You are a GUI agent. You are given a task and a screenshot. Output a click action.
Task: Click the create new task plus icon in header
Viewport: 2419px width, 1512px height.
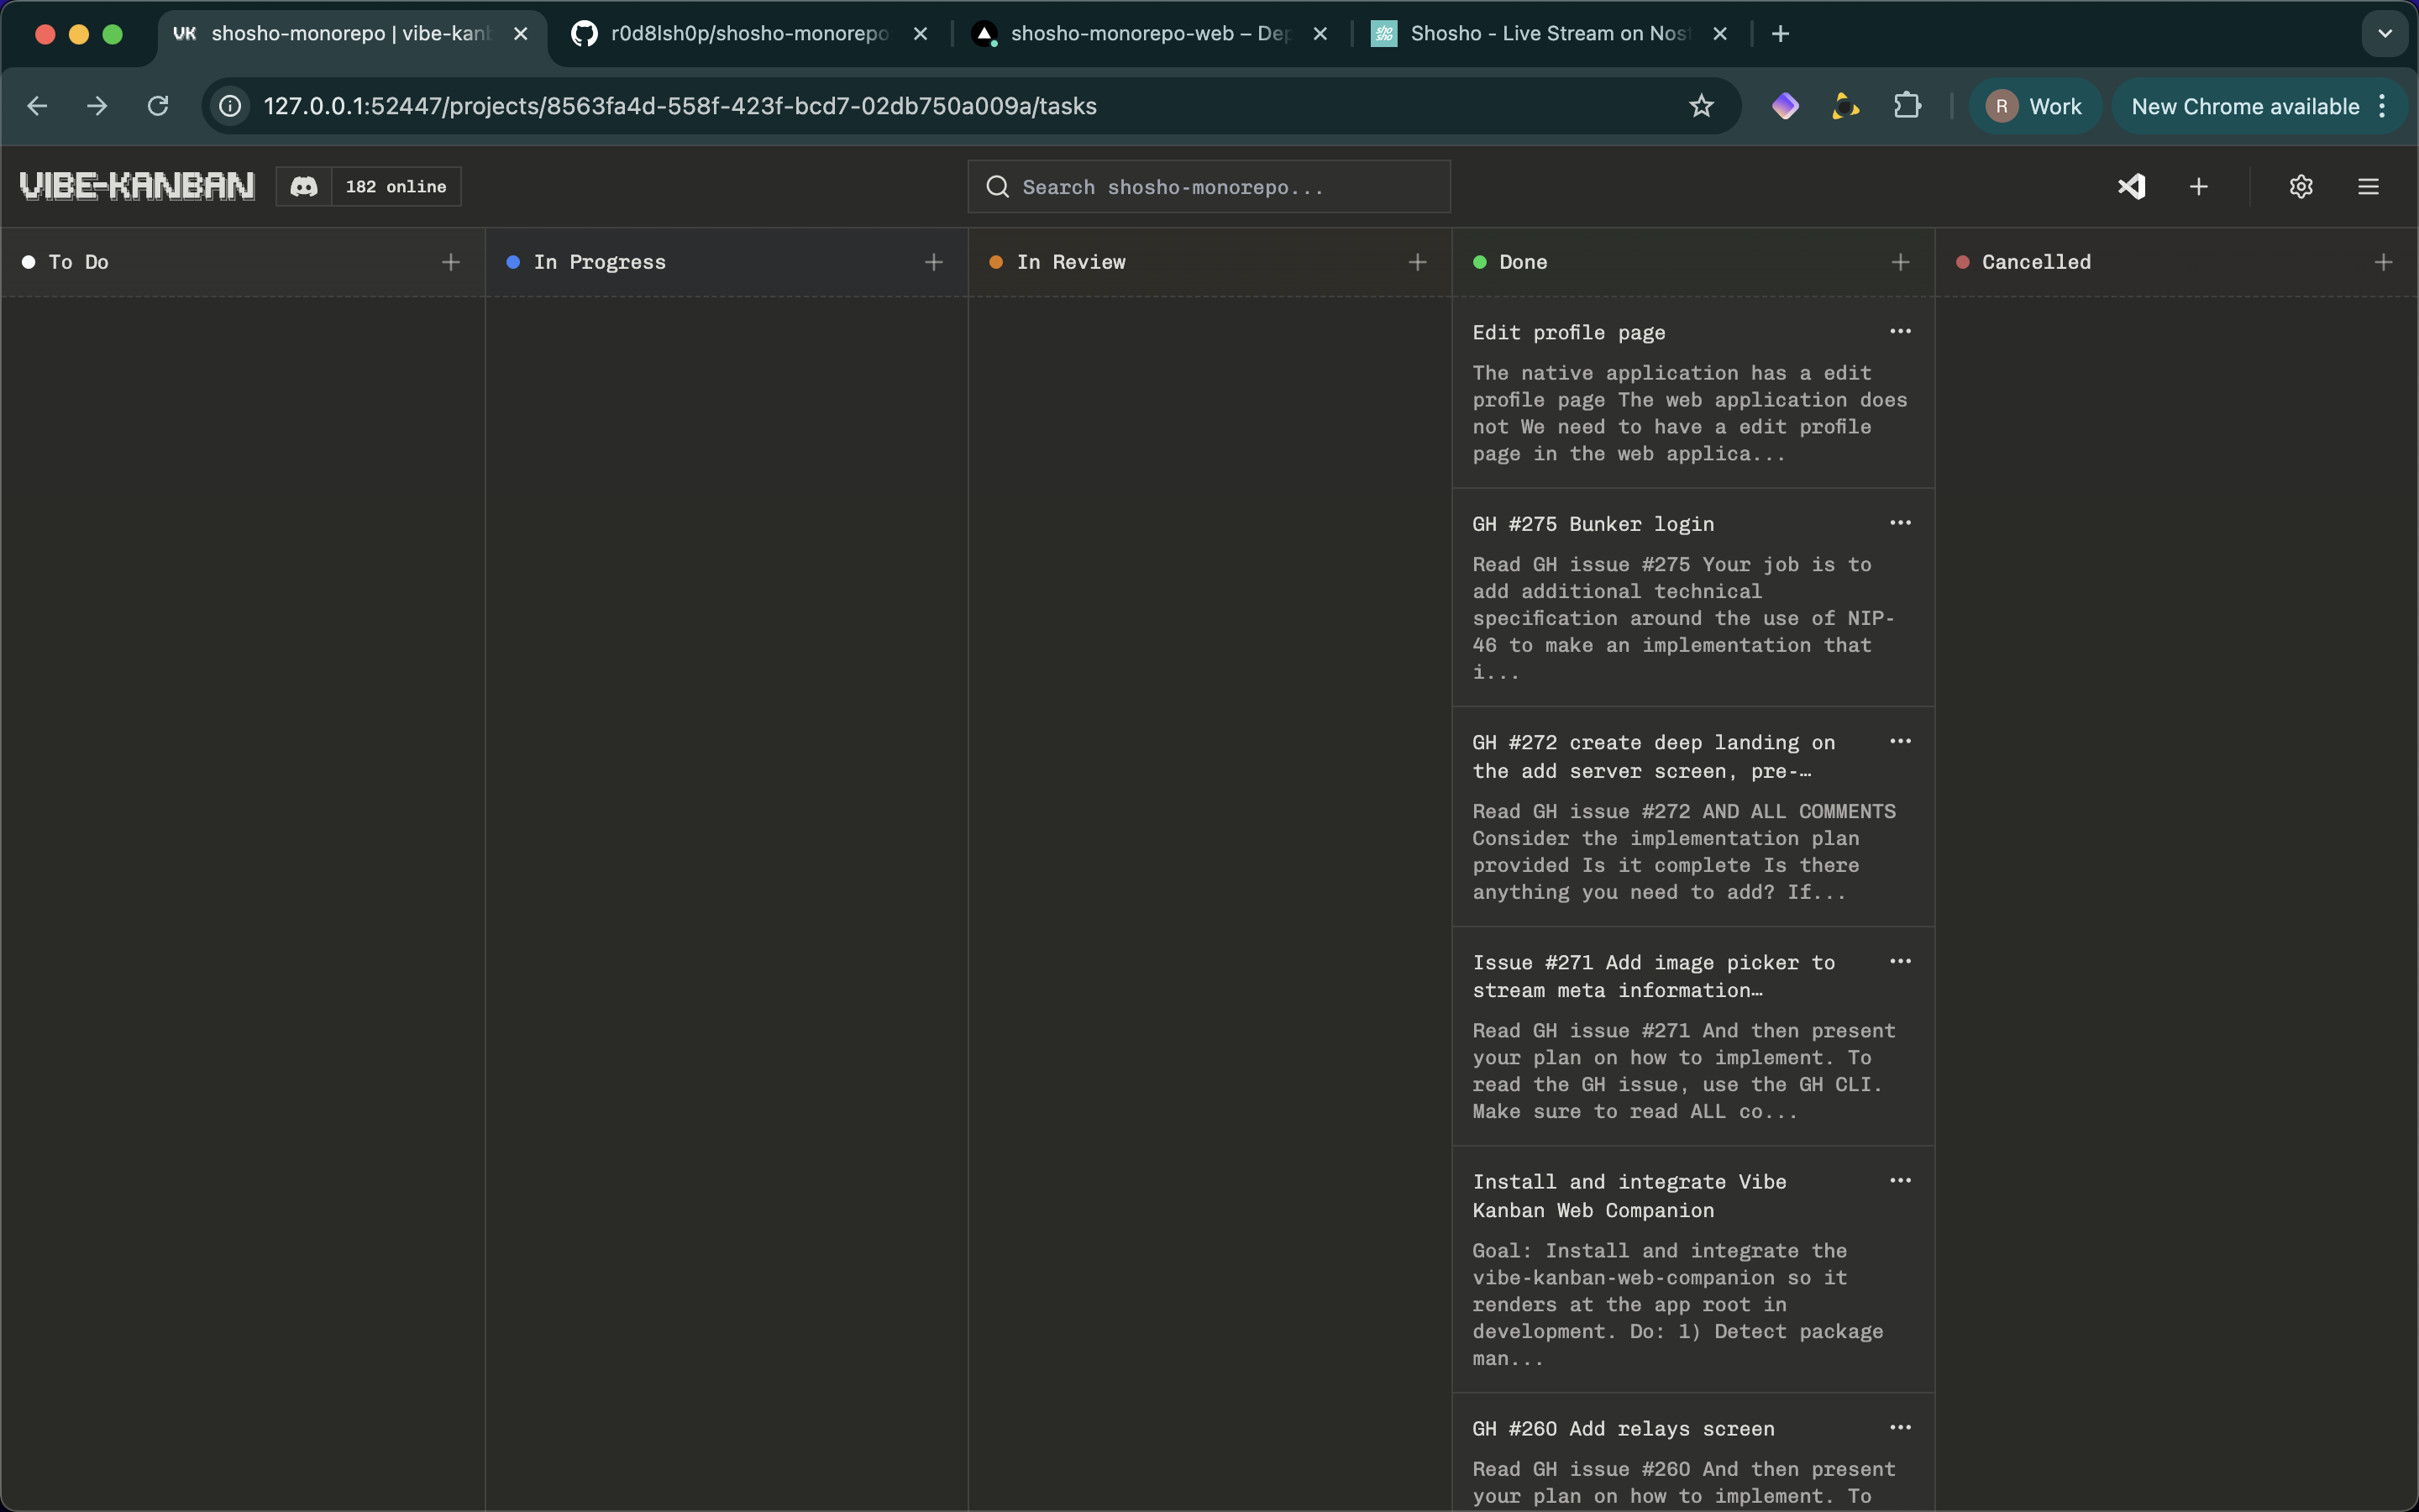2199,187
